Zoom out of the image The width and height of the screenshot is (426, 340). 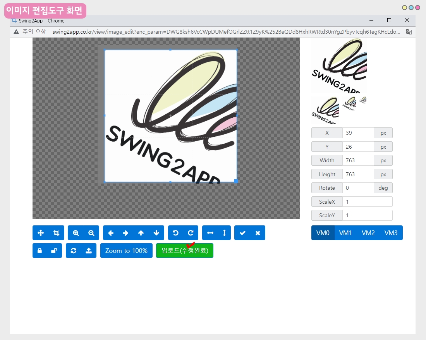pos(91,233)
